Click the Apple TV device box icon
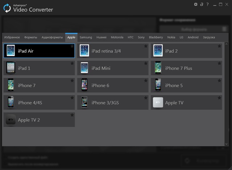Viewport: 232px width, 170px height. (158, 103)
